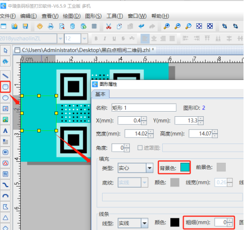Click the 名称 text field
Screen dimensions: 244x230
pyautogui.click(x=144, y=108)
